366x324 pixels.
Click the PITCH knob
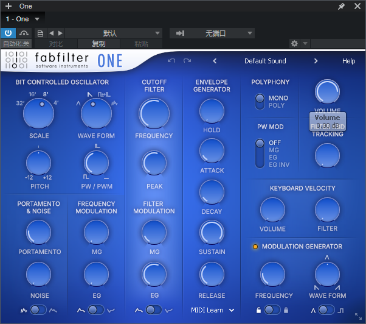[x=38, y=163]
